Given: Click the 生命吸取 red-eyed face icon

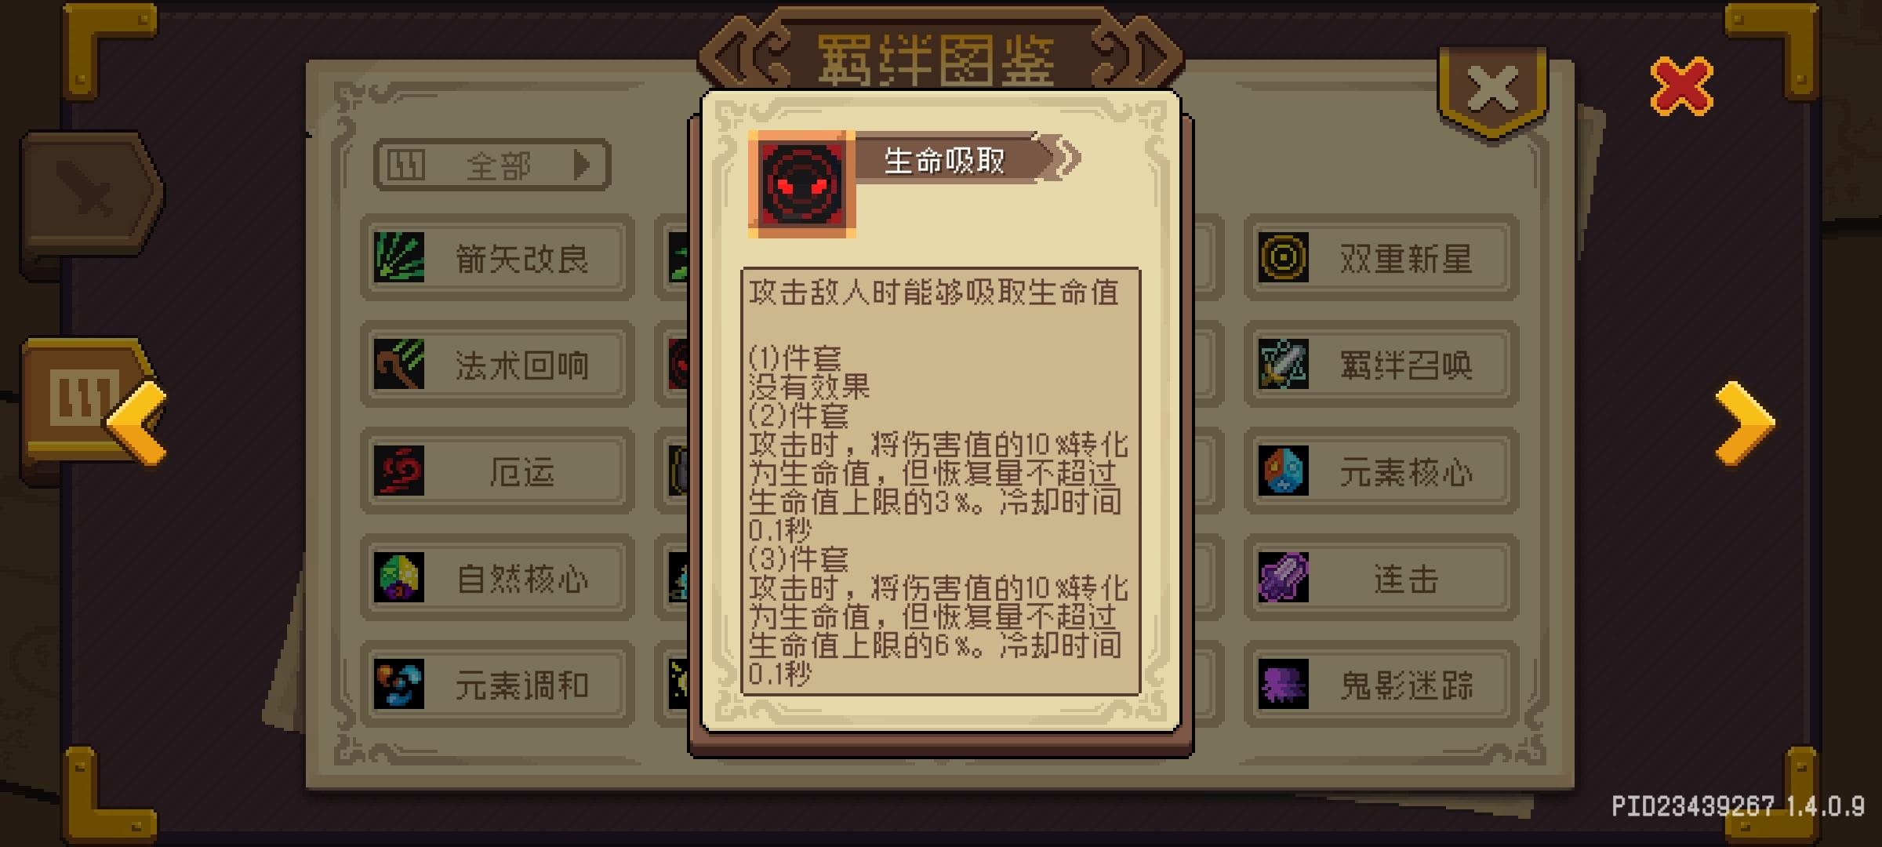Looking at the screenshot, I should pyautogui.click(x=801, y=184).
